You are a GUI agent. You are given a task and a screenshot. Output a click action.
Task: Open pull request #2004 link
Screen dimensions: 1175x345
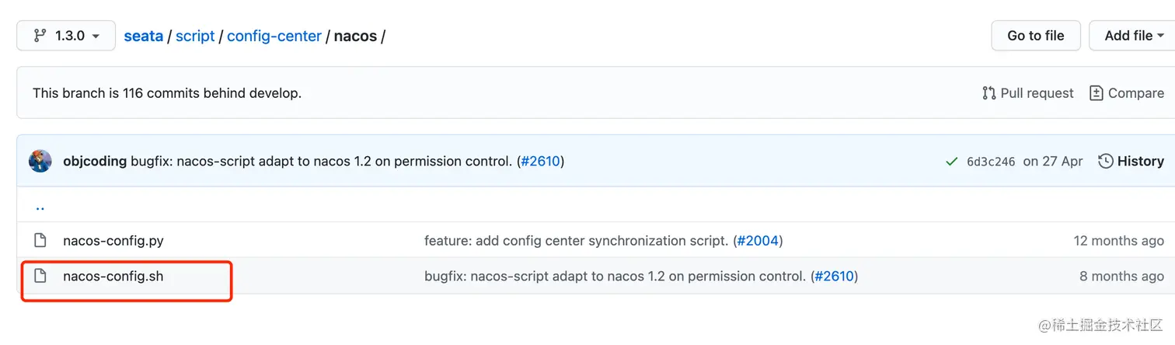(x=758, y=241)
